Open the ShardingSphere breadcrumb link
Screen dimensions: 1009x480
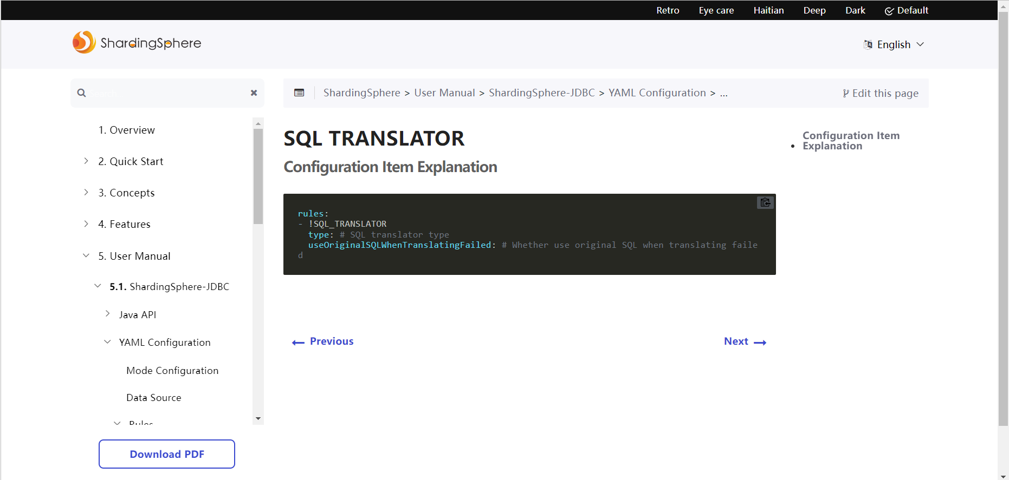(362, 93)
